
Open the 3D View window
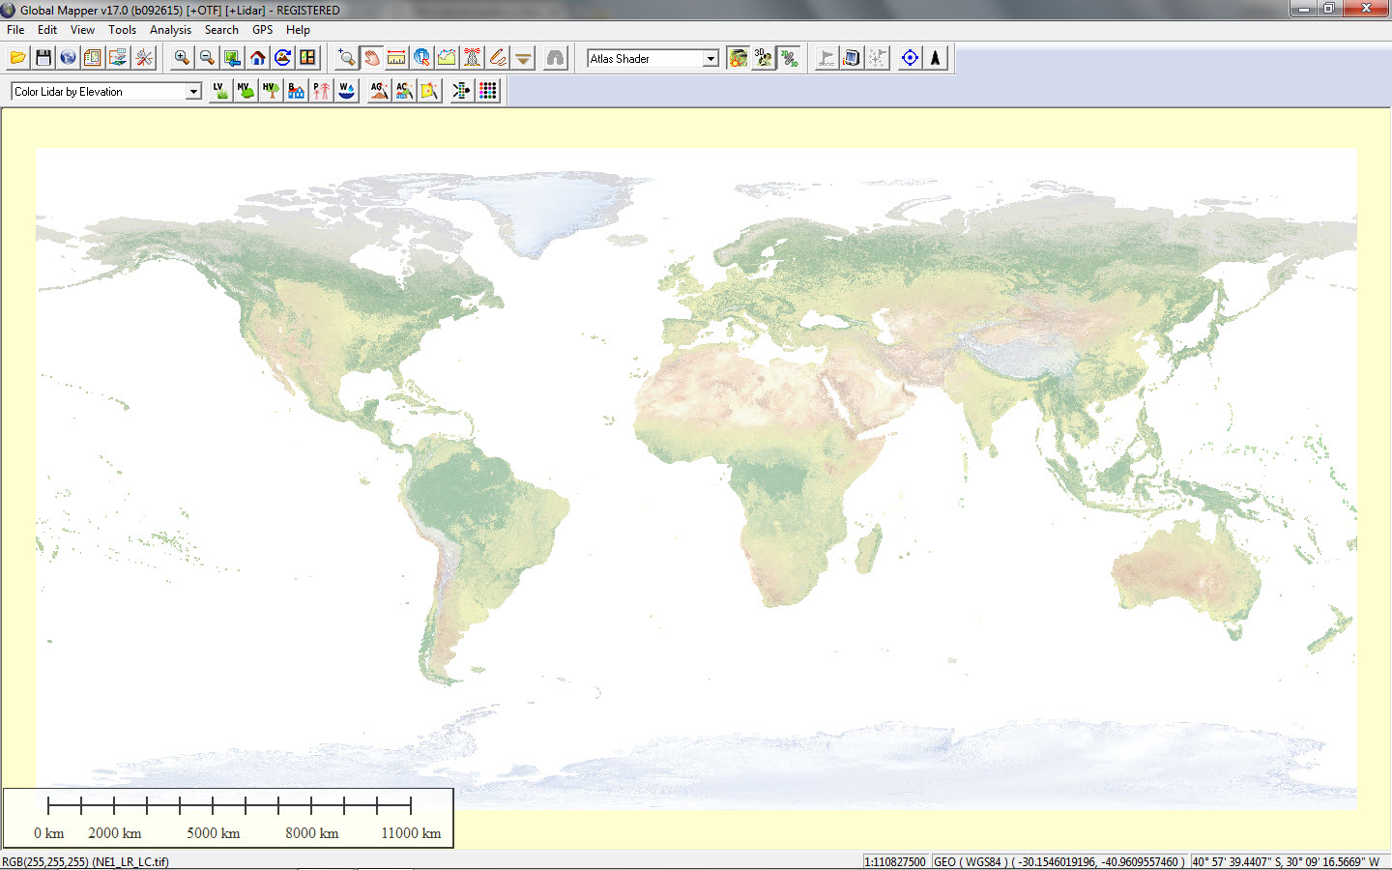point(763,57)
